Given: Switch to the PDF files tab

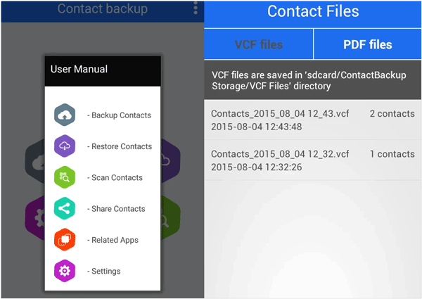Looking at the screenshot, I should 368,44.
